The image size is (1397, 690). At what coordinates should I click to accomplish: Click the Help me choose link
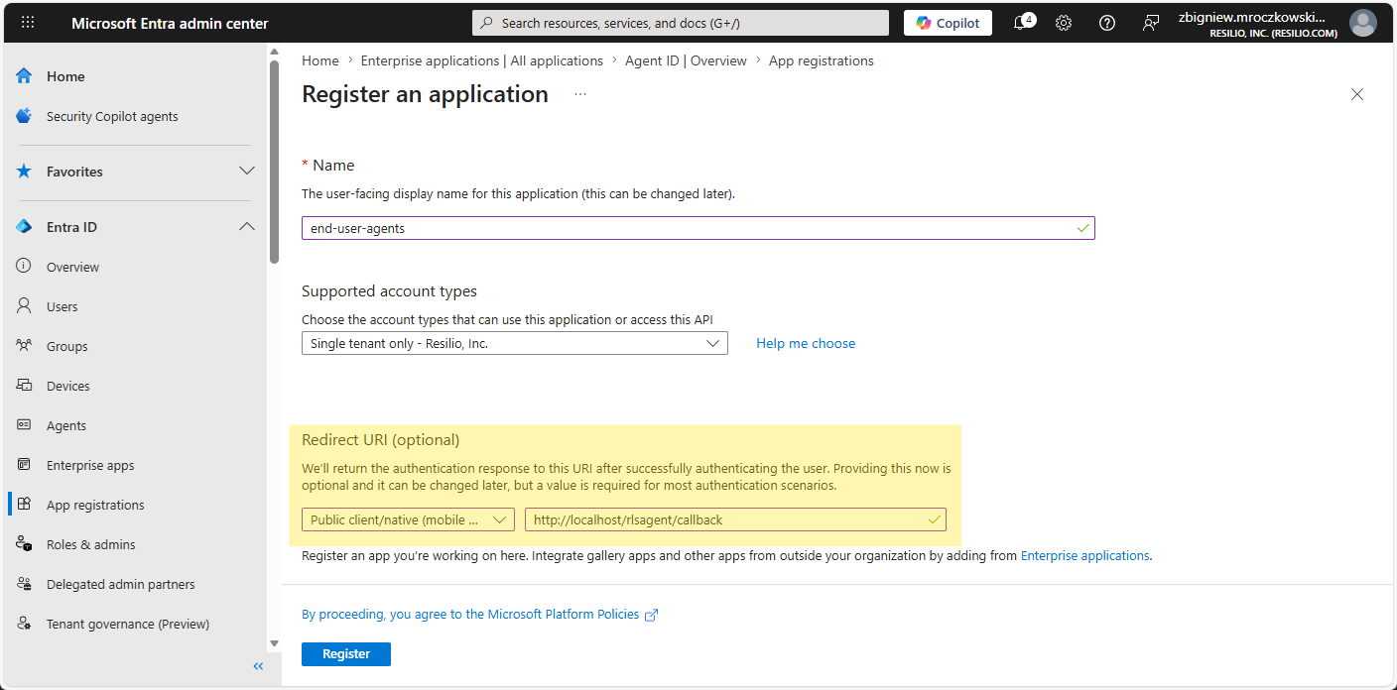(x=806, y=343)
